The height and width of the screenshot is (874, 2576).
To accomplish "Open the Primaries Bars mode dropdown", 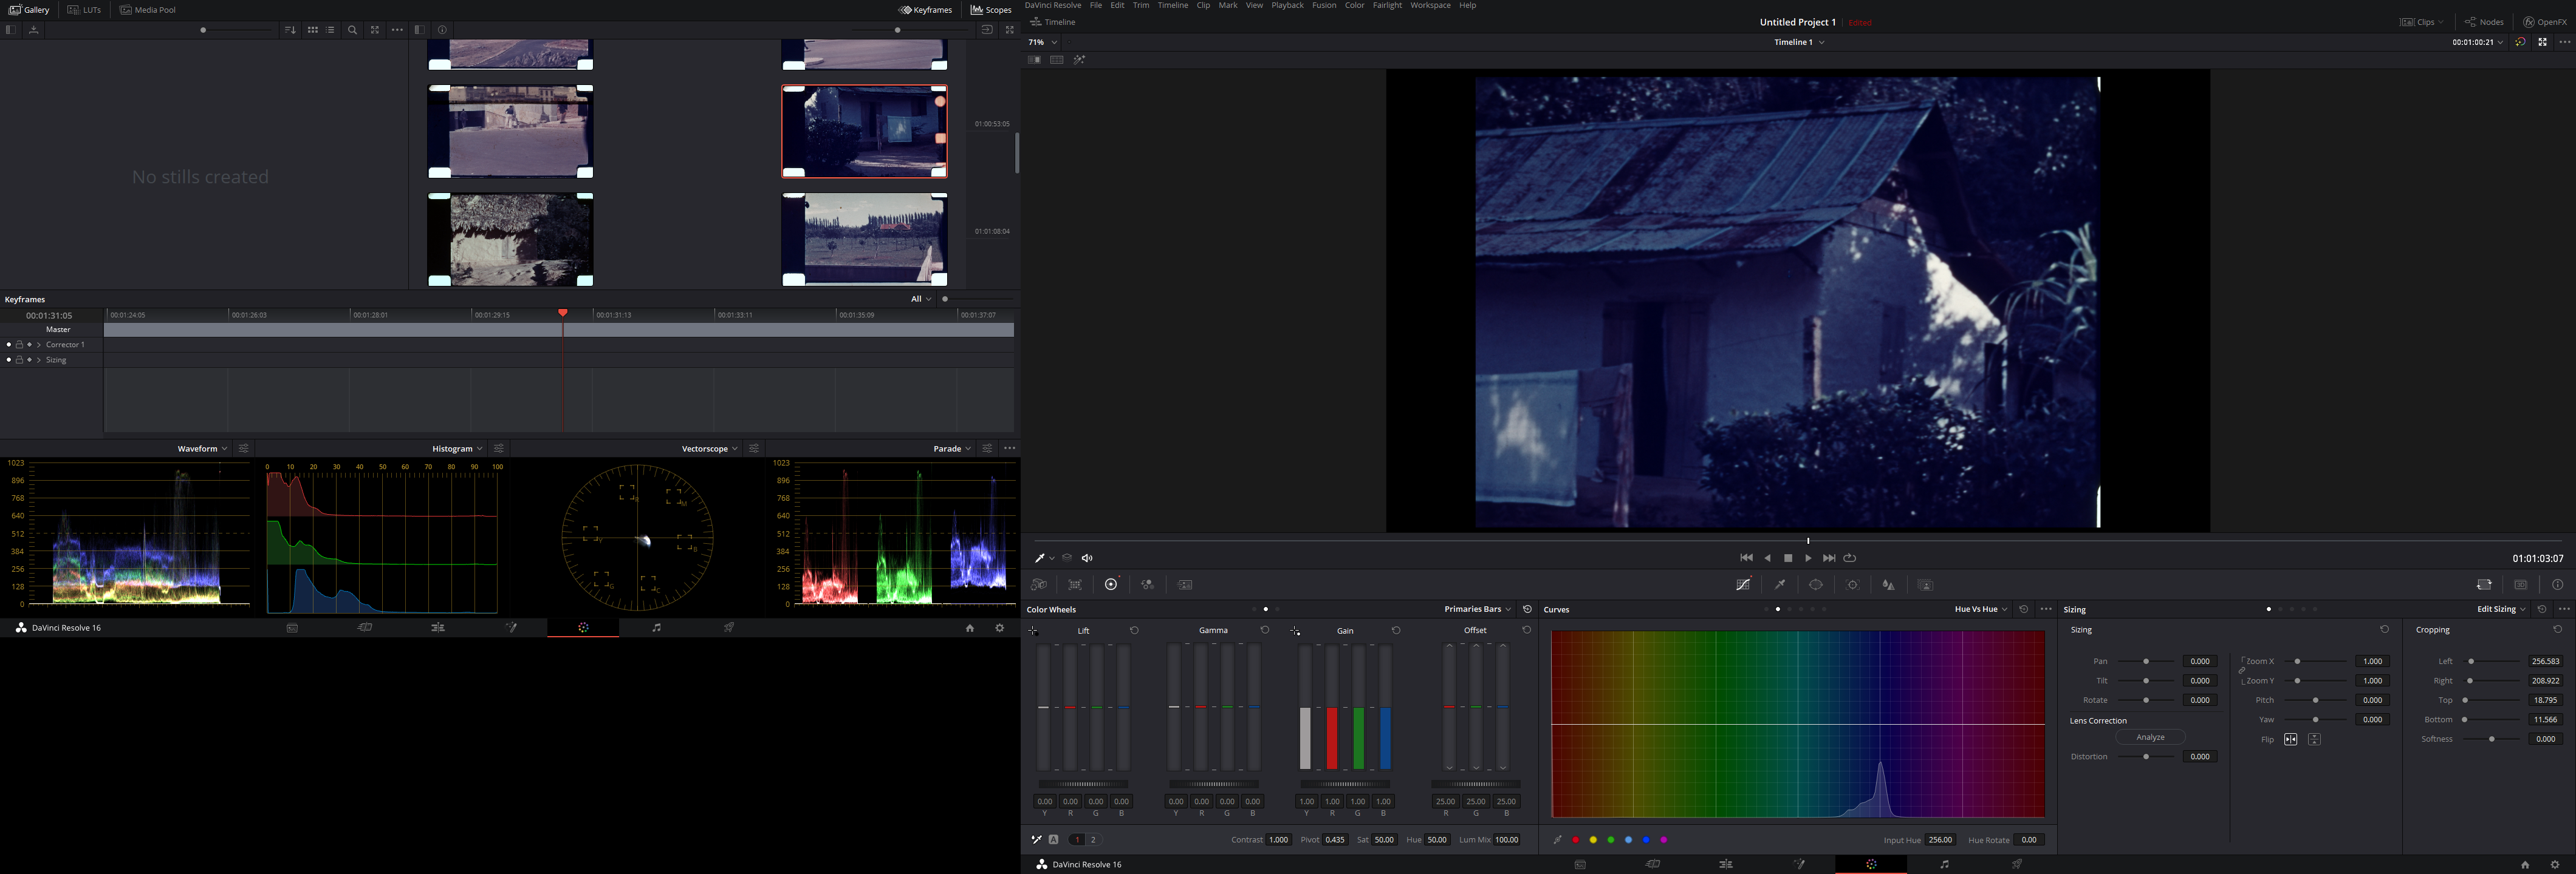I will tap(1477, 609).
